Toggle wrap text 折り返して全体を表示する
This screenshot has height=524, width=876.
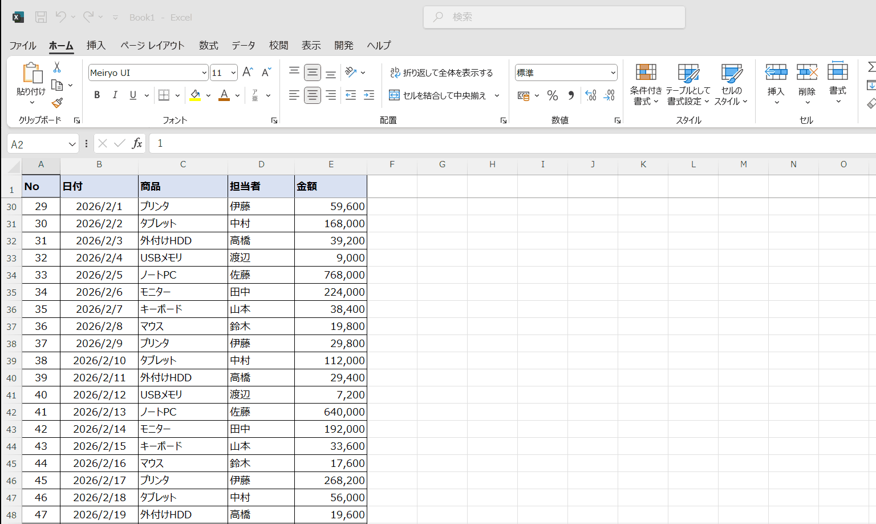tap(441, 72)
